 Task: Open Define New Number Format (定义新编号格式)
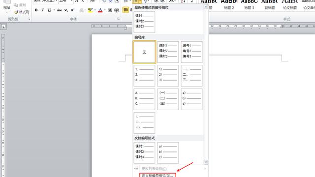[157, 176]
